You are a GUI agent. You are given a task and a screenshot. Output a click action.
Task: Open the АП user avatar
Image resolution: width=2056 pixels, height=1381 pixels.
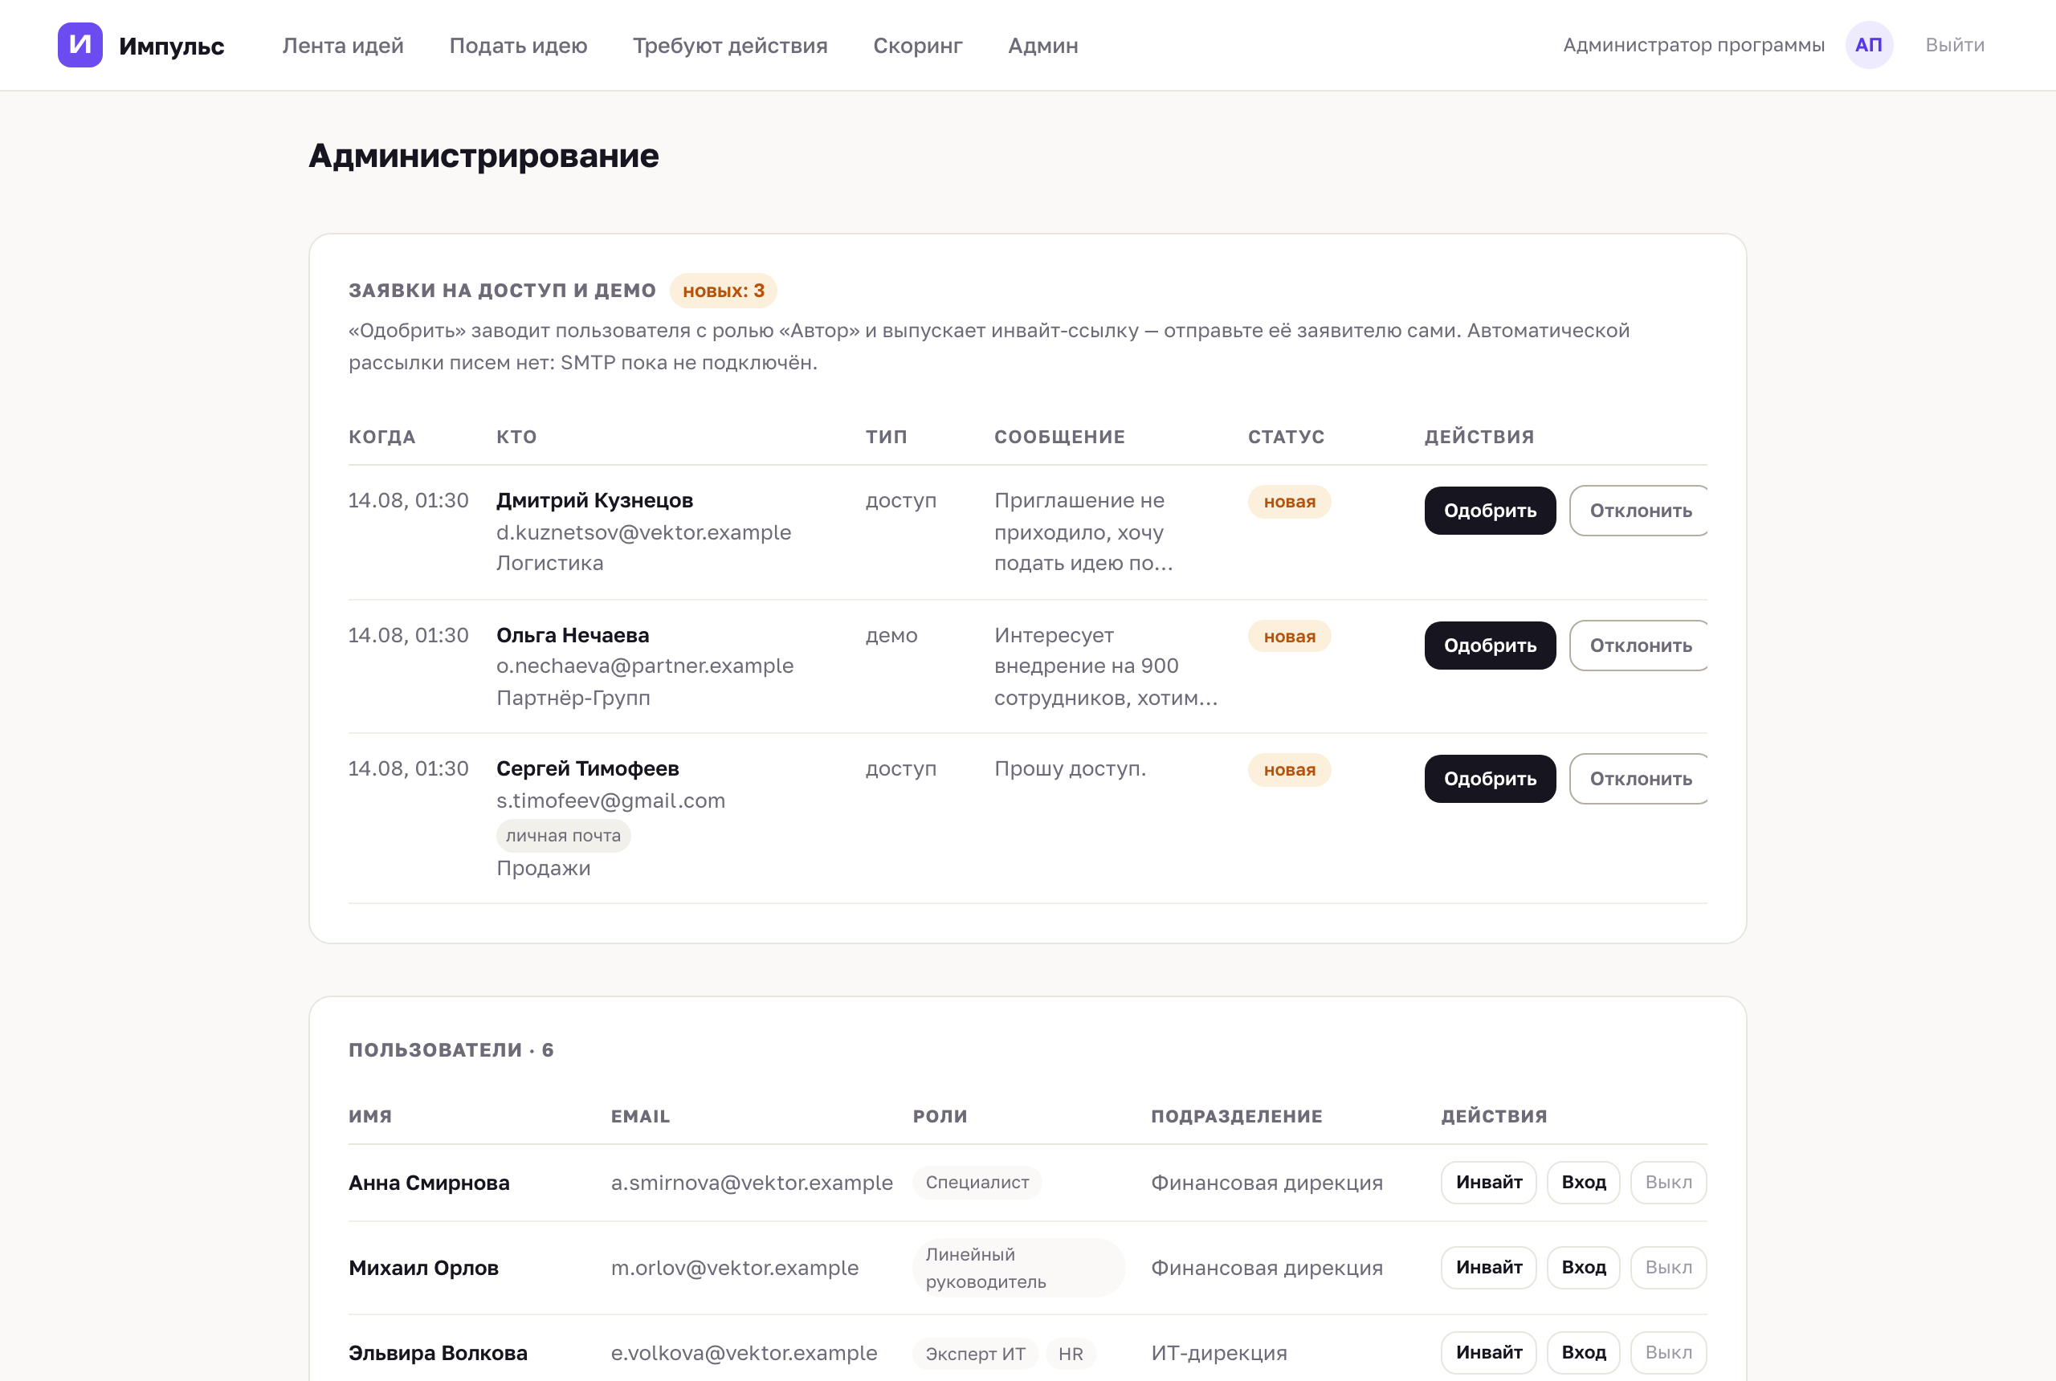click(1868, 45)
